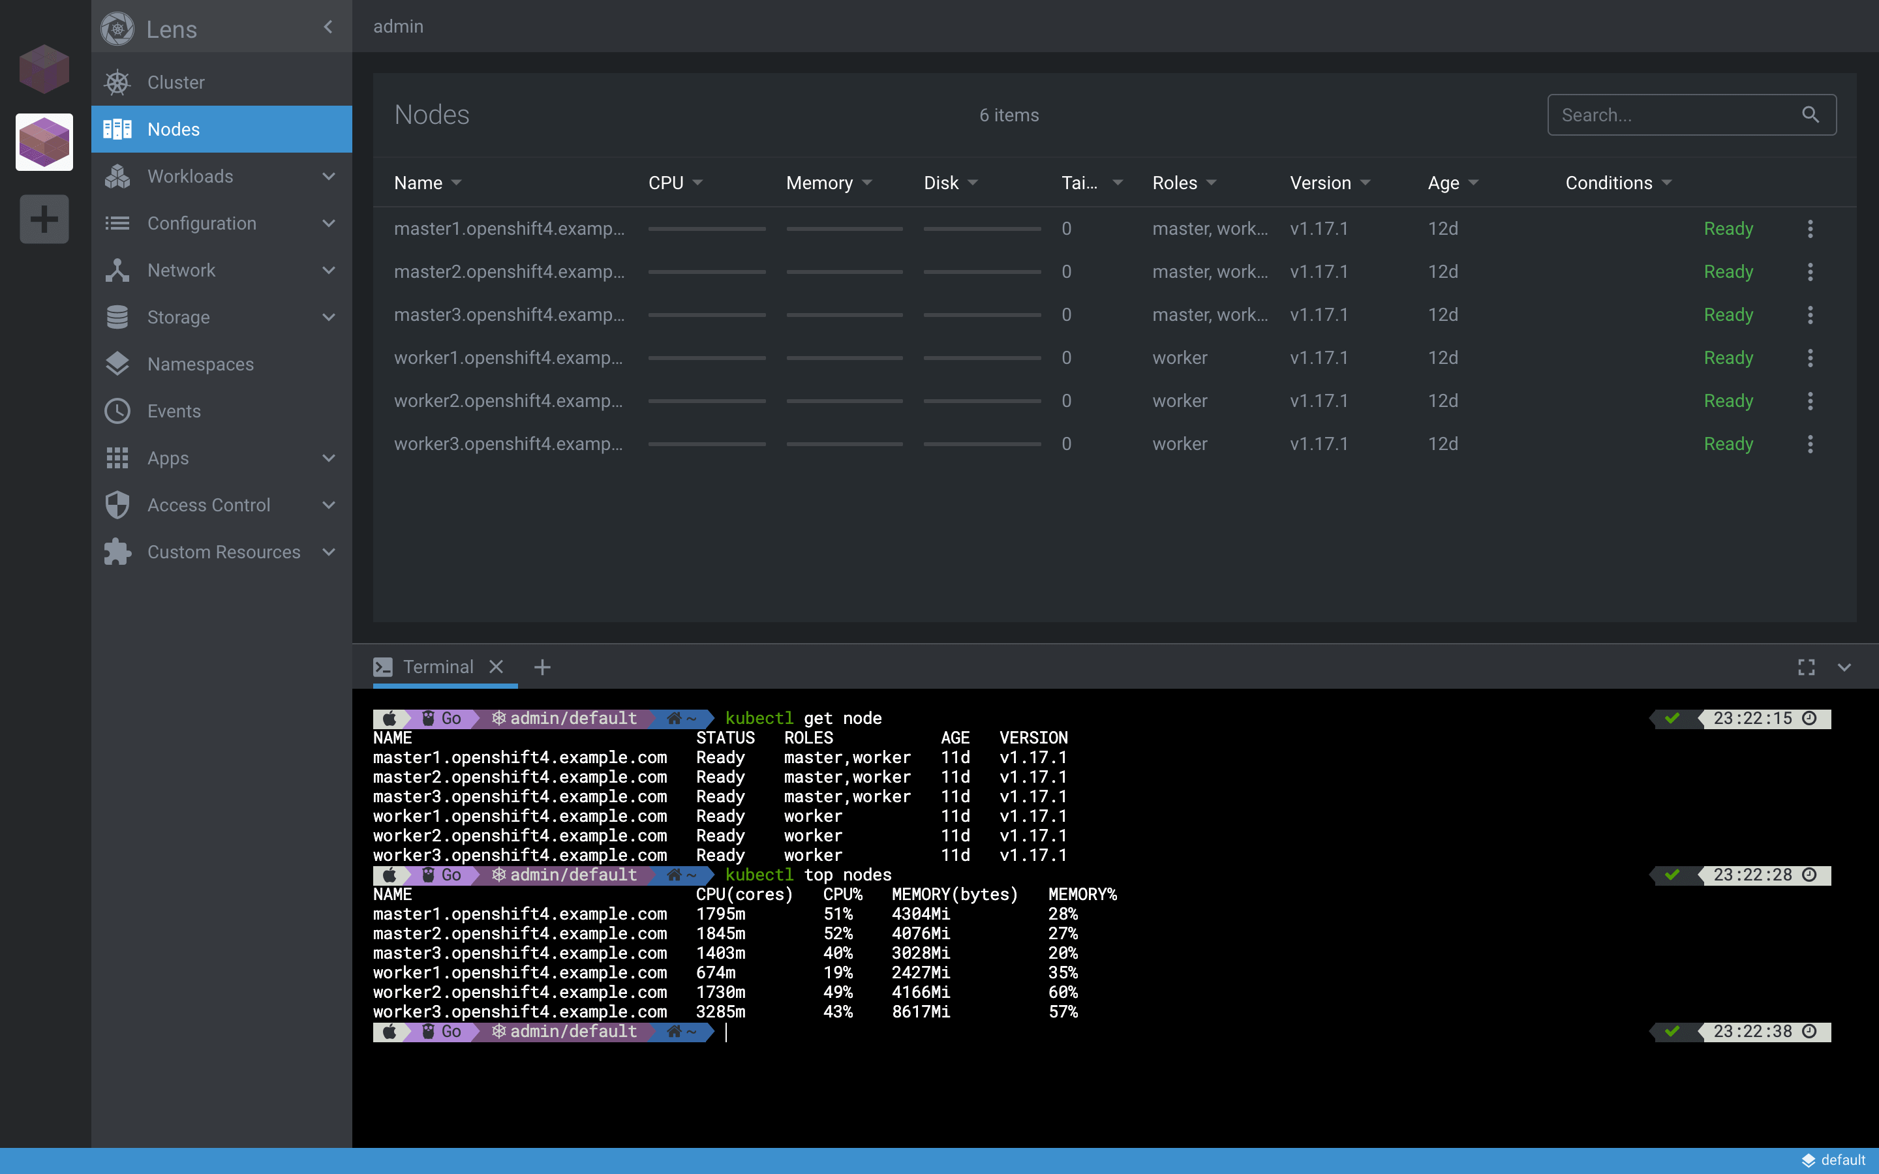The height and width of the screenshot is (1174, 1879).
Task: Open Namespaces in the sidebar
Action: click(200, 364)
